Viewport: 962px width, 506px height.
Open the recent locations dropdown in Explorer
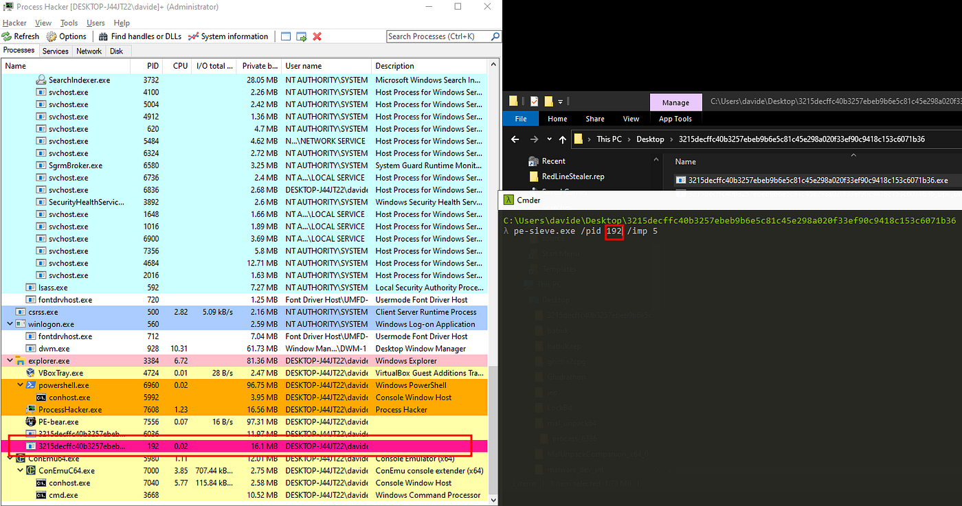click(x=550, y=139)
